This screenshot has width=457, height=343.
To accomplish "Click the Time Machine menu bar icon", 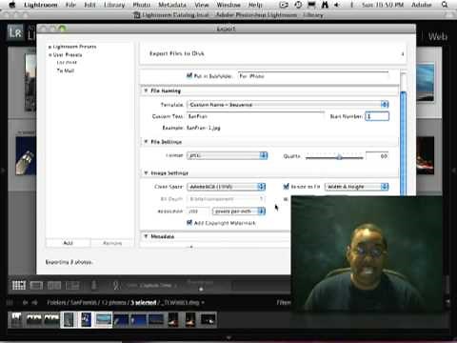I will click(298, 5).
